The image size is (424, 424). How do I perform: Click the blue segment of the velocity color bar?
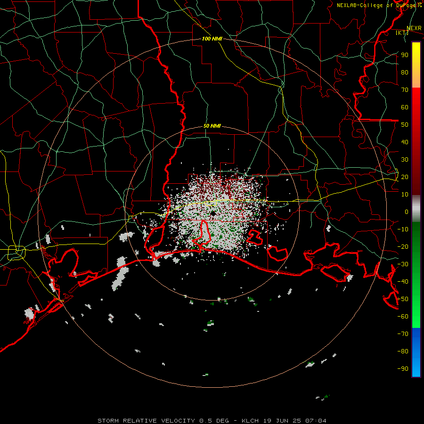416,352
